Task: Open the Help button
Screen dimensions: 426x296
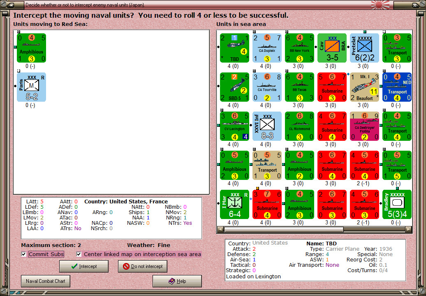Action: point(177,281)
